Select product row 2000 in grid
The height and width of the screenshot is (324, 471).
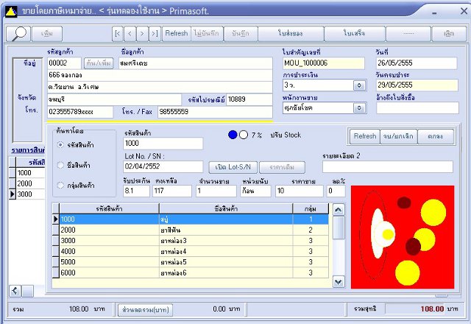191,230
